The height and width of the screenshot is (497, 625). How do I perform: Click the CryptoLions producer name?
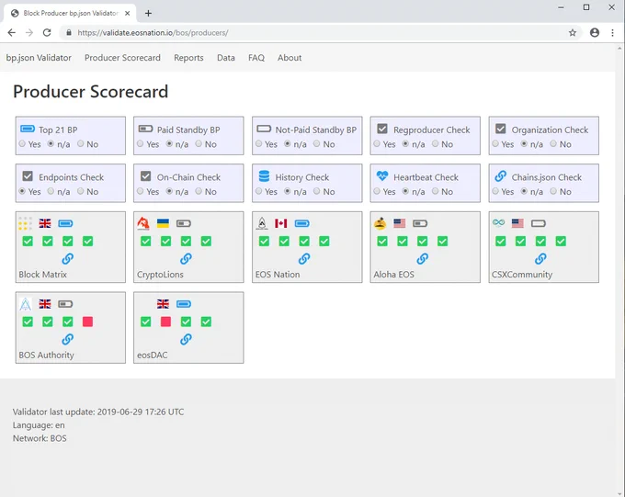(160, 274)
